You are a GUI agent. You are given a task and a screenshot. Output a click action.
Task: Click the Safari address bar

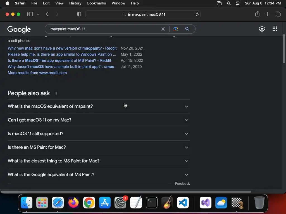pos(143,14)
